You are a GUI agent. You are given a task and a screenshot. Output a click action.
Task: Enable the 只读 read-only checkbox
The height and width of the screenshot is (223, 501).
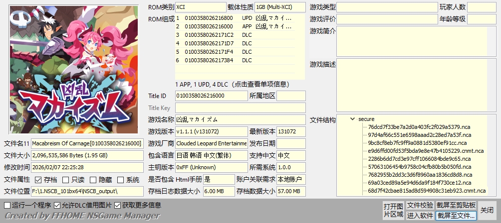pos(66,180)
